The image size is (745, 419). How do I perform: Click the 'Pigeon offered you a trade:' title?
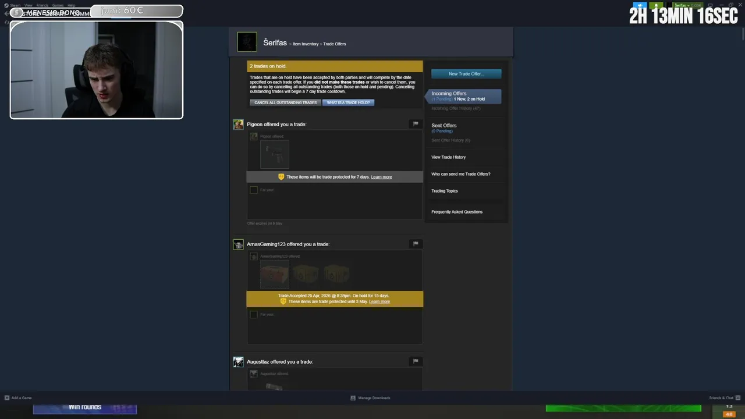click(276, 125)
